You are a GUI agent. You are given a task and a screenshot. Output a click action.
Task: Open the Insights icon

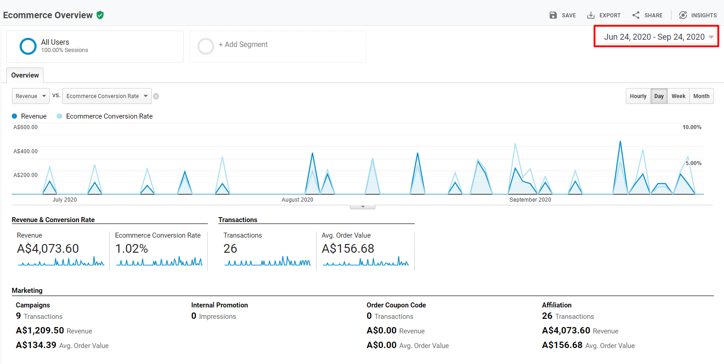point(683,15)
